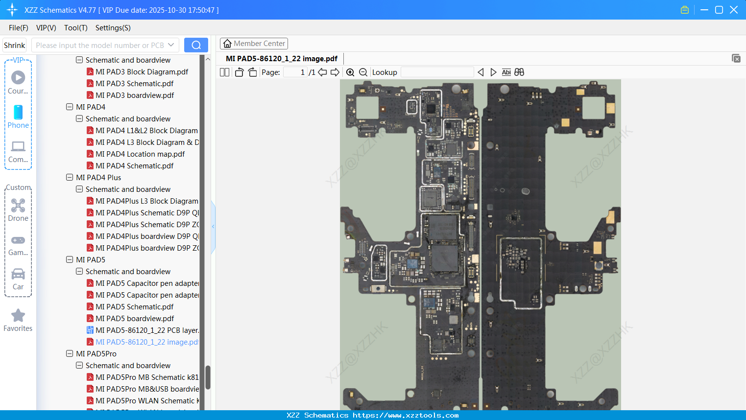Open the two-page view layout icon
The width and height of the screenshot is (746, 420).
click(224, 72)
